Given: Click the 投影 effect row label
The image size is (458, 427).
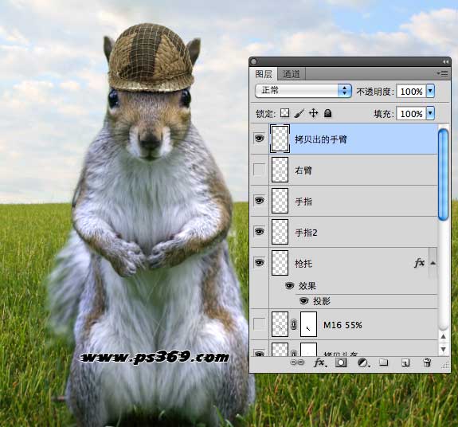Looking at the screenshot, I should 322,301.
